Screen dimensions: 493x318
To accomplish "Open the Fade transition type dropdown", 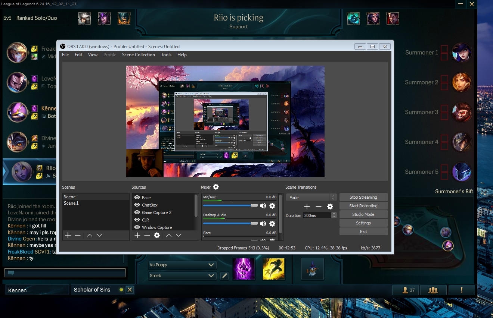I will 311,198.
